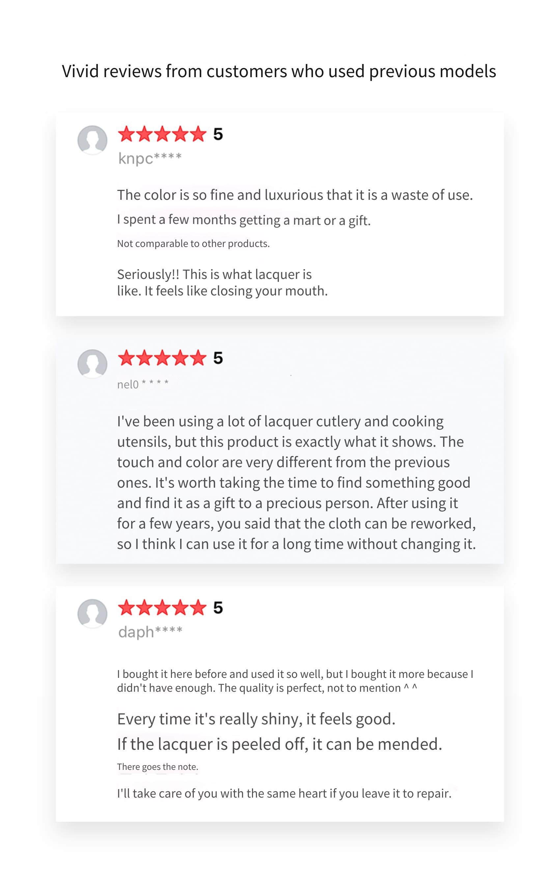Click the rating number 5 in nel0 review

[218, 358]
